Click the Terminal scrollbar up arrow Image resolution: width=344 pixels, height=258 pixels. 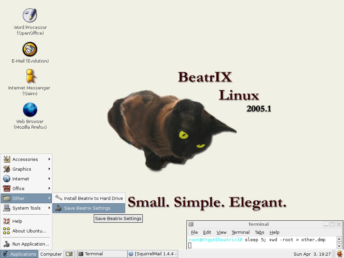click(339, 239)
